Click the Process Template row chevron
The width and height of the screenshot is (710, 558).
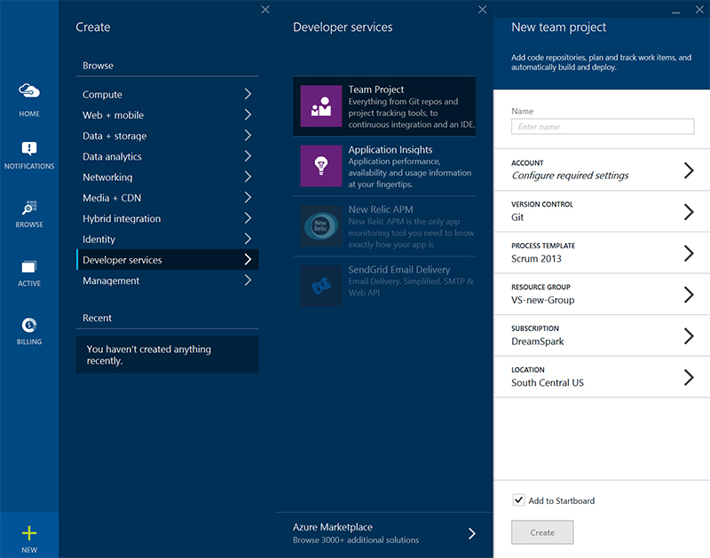pyautogui.click(x=689, y=253)
